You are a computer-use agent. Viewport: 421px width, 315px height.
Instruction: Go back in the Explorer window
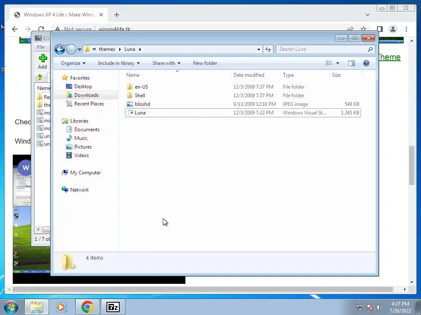(60, 49)
